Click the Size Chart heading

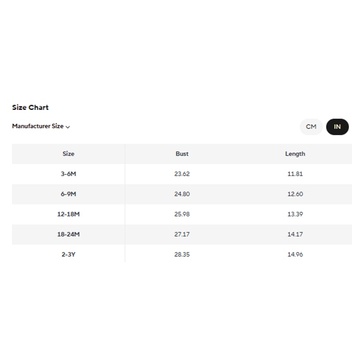30,107
